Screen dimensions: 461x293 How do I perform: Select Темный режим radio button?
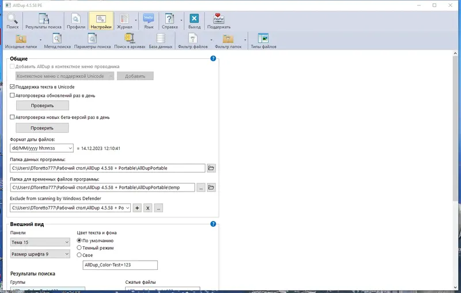click(x=79, y=247)
